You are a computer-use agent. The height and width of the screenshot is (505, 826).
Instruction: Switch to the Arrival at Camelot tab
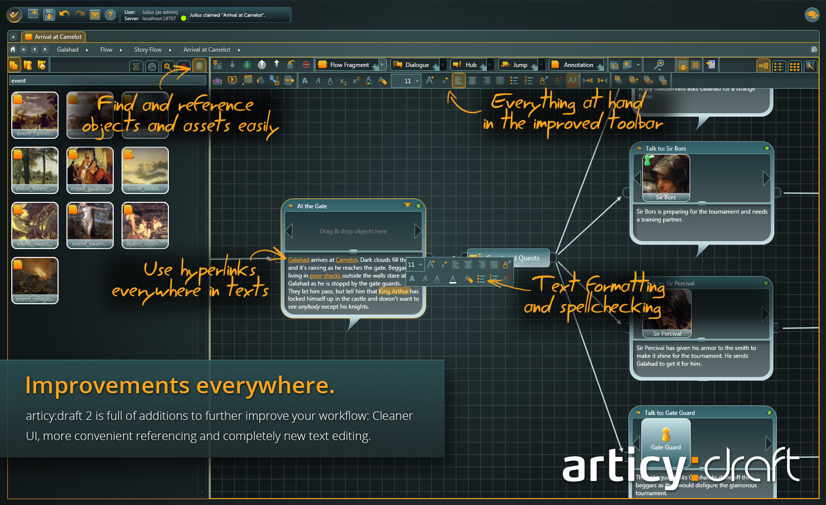[53, 36]
